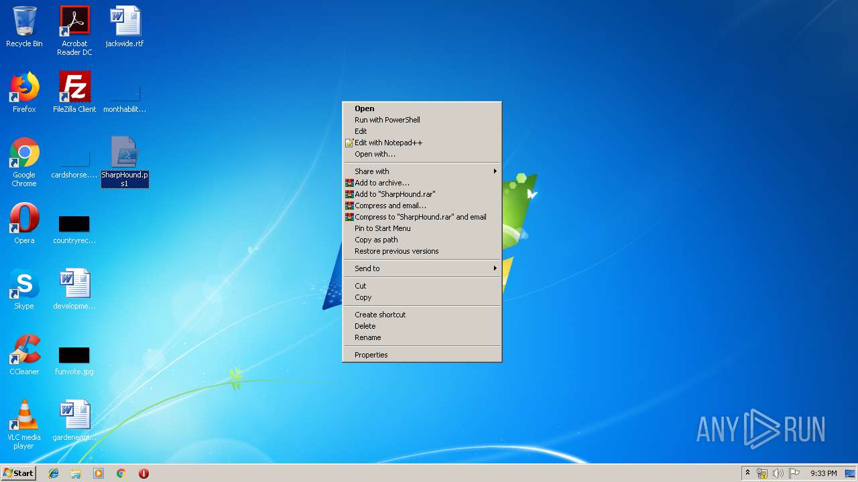858x482 pixels.
Task: Launch Internet Explorer from the taskbar
Action: [x=54, y=473]
